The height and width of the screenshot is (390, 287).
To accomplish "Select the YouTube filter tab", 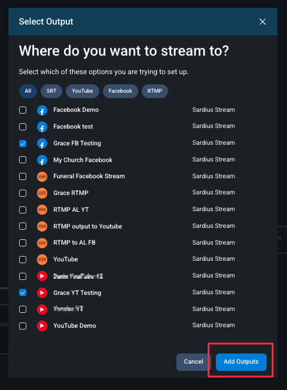I will click(83, 91).
